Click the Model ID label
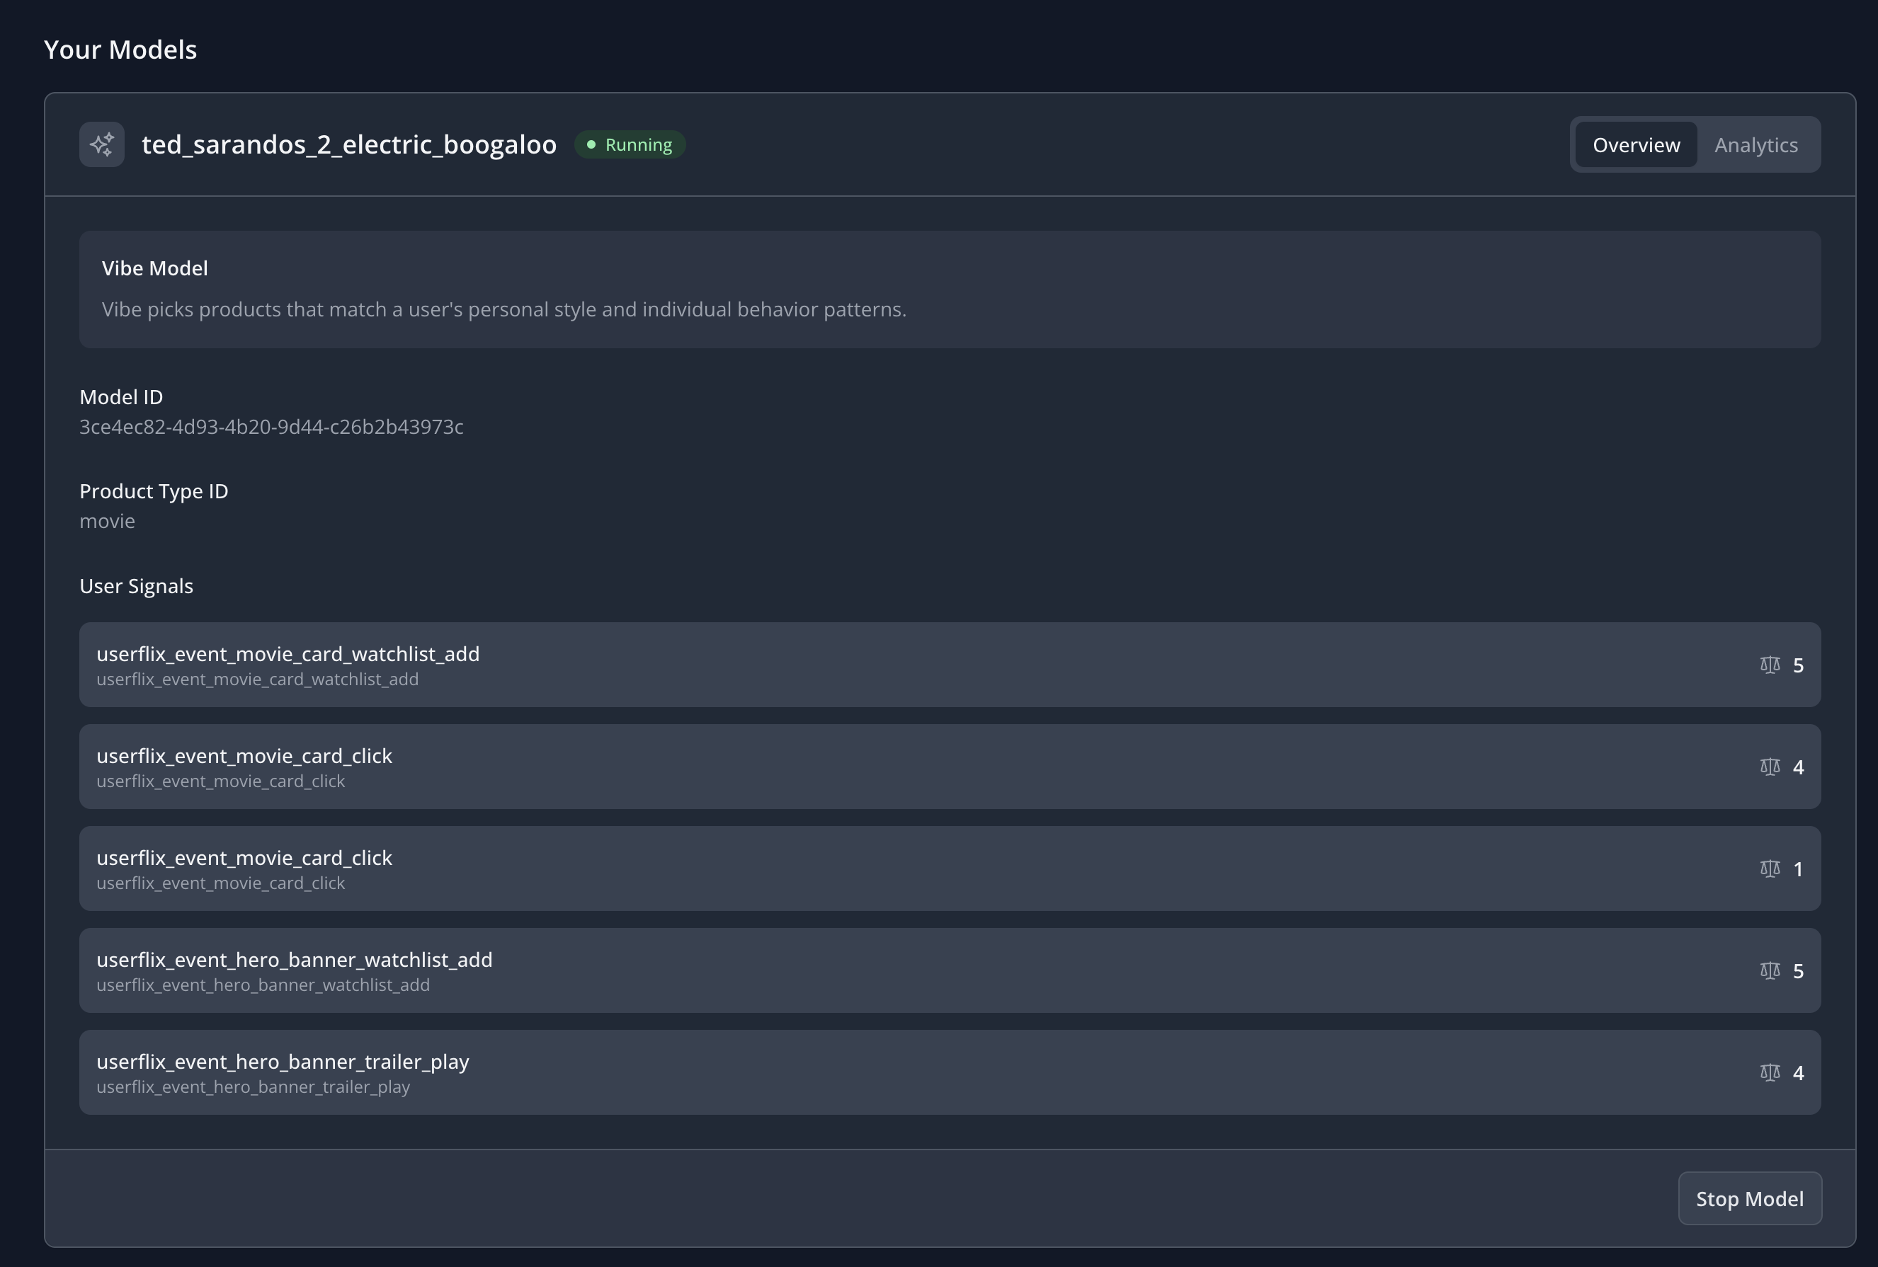Screen dimensions: 1878x1267 121,396
